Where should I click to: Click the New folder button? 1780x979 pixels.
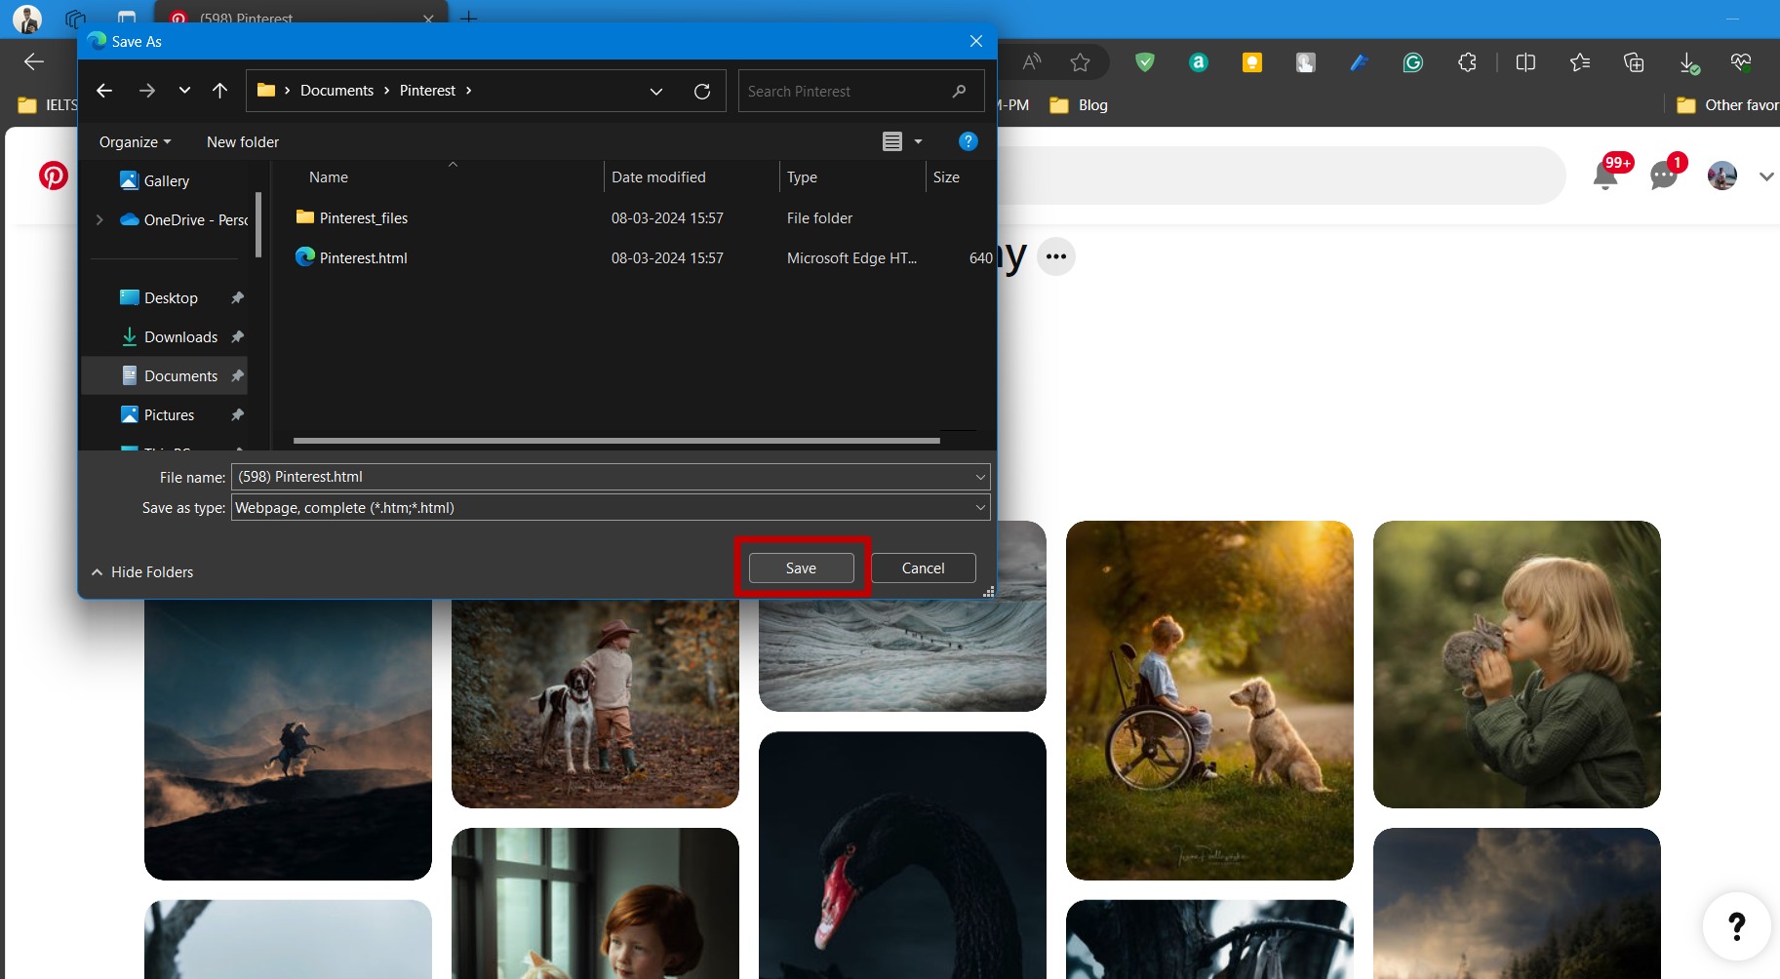click(243, 142)
